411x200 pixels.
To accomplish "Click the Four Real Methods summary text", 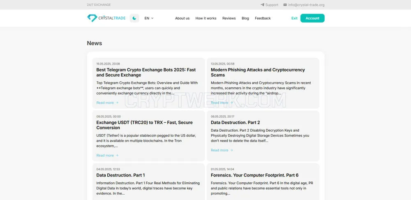I will pos(148,188).
